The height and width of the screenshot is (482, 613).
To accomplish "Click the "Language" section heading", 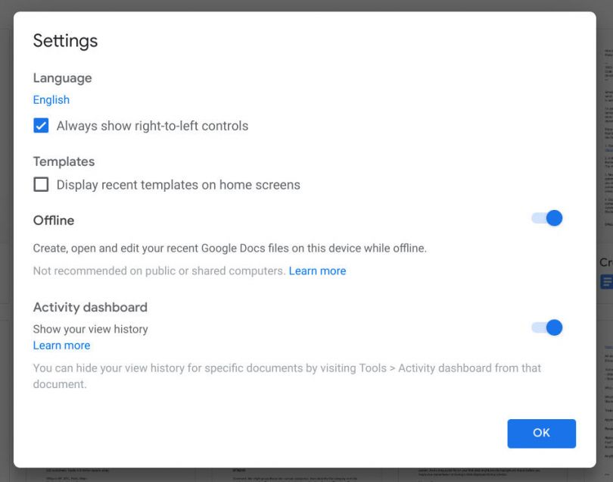I will tap(62, 78).
